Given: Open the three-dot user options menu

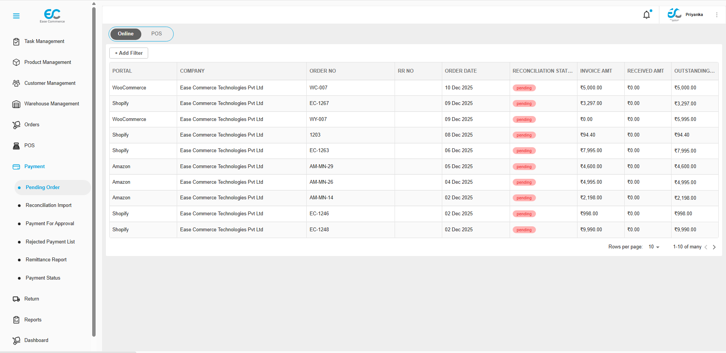Looking at the screenshot, I should pos(716,15).
